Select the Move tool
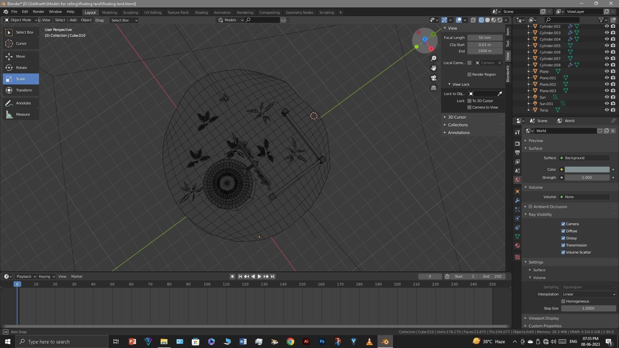 21,56
